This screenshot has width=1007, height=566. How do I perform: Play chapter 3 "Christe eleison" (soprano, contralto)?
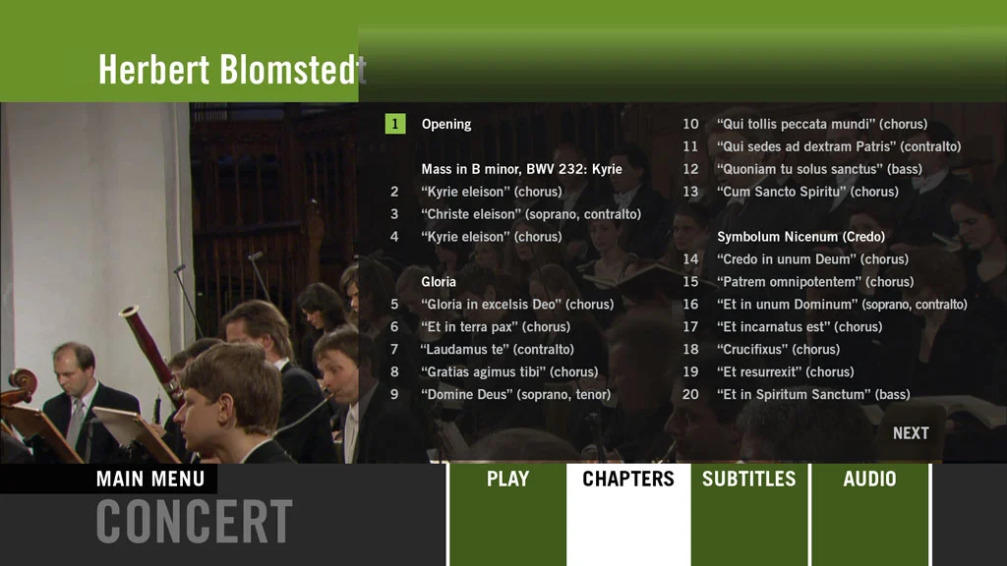[x=531, y=214]
